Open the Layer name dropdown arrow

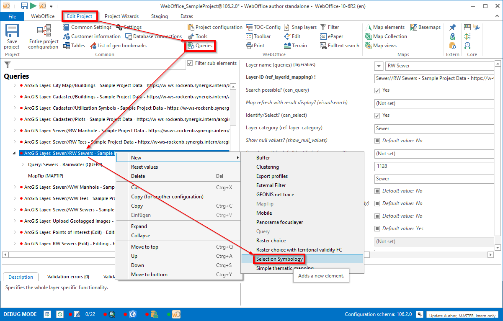379,66
